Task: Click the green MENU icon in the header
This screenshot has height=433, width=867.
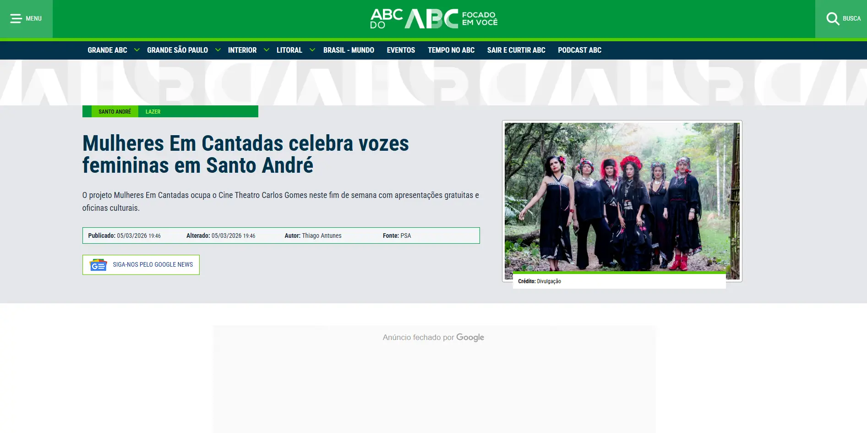Action: coord(16,18)
